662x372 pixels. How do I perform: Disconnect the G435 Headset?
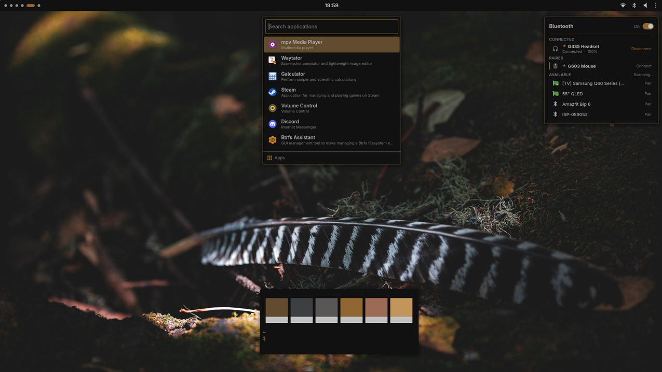click(x=641, y=49)
